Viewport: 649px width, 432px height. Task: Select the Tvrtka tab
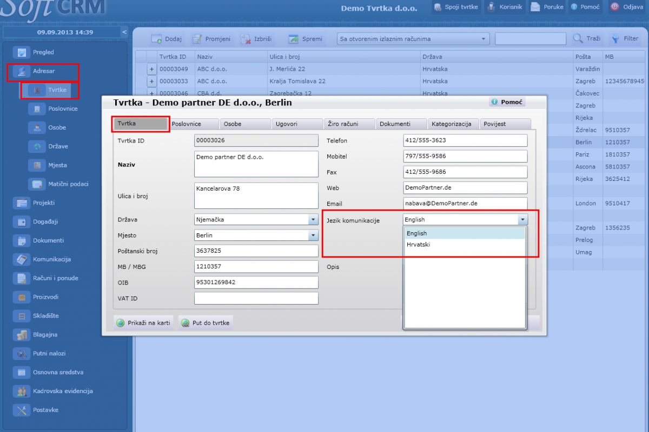[x=141, y=124]
